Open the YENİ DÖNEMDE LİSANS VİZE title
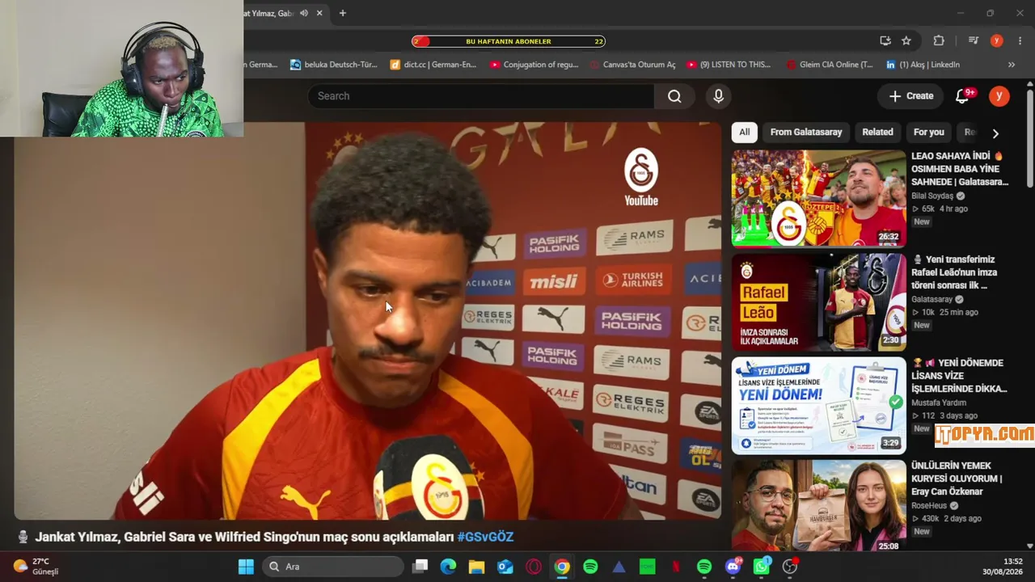This screenshot has height=582, width=1035. click(x=959, y=376)
